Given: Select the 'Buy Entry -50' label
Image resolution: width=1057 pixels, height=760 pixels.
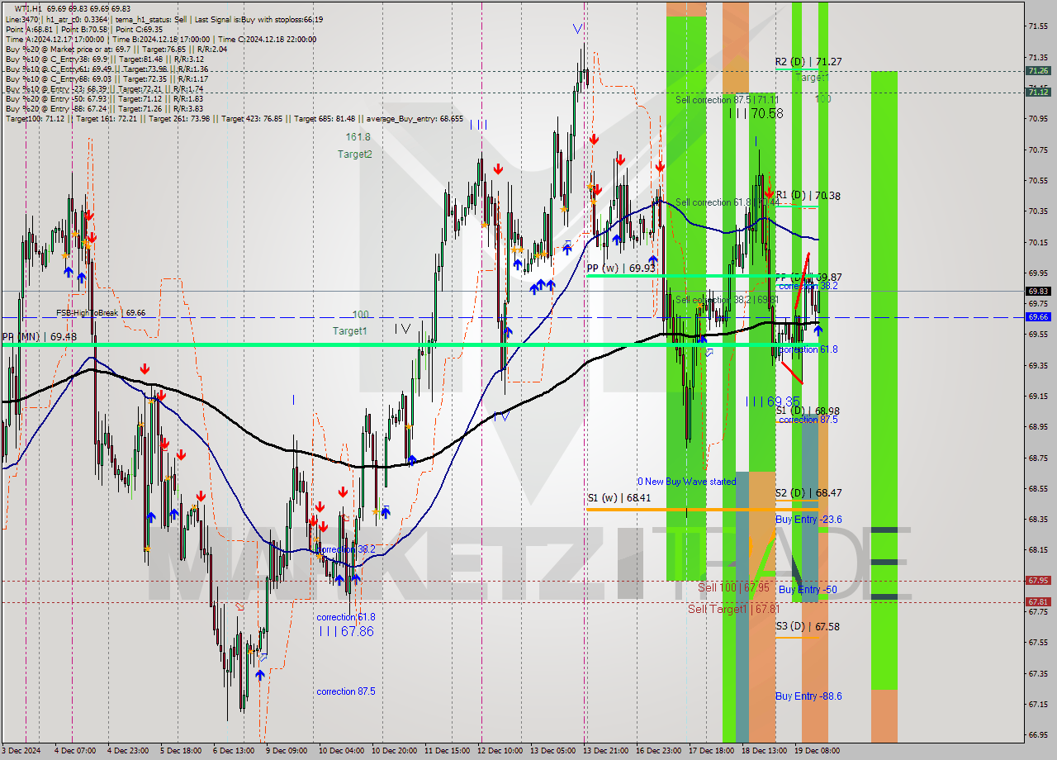Looking at the screenshot, I should click(x=808, y=590).
